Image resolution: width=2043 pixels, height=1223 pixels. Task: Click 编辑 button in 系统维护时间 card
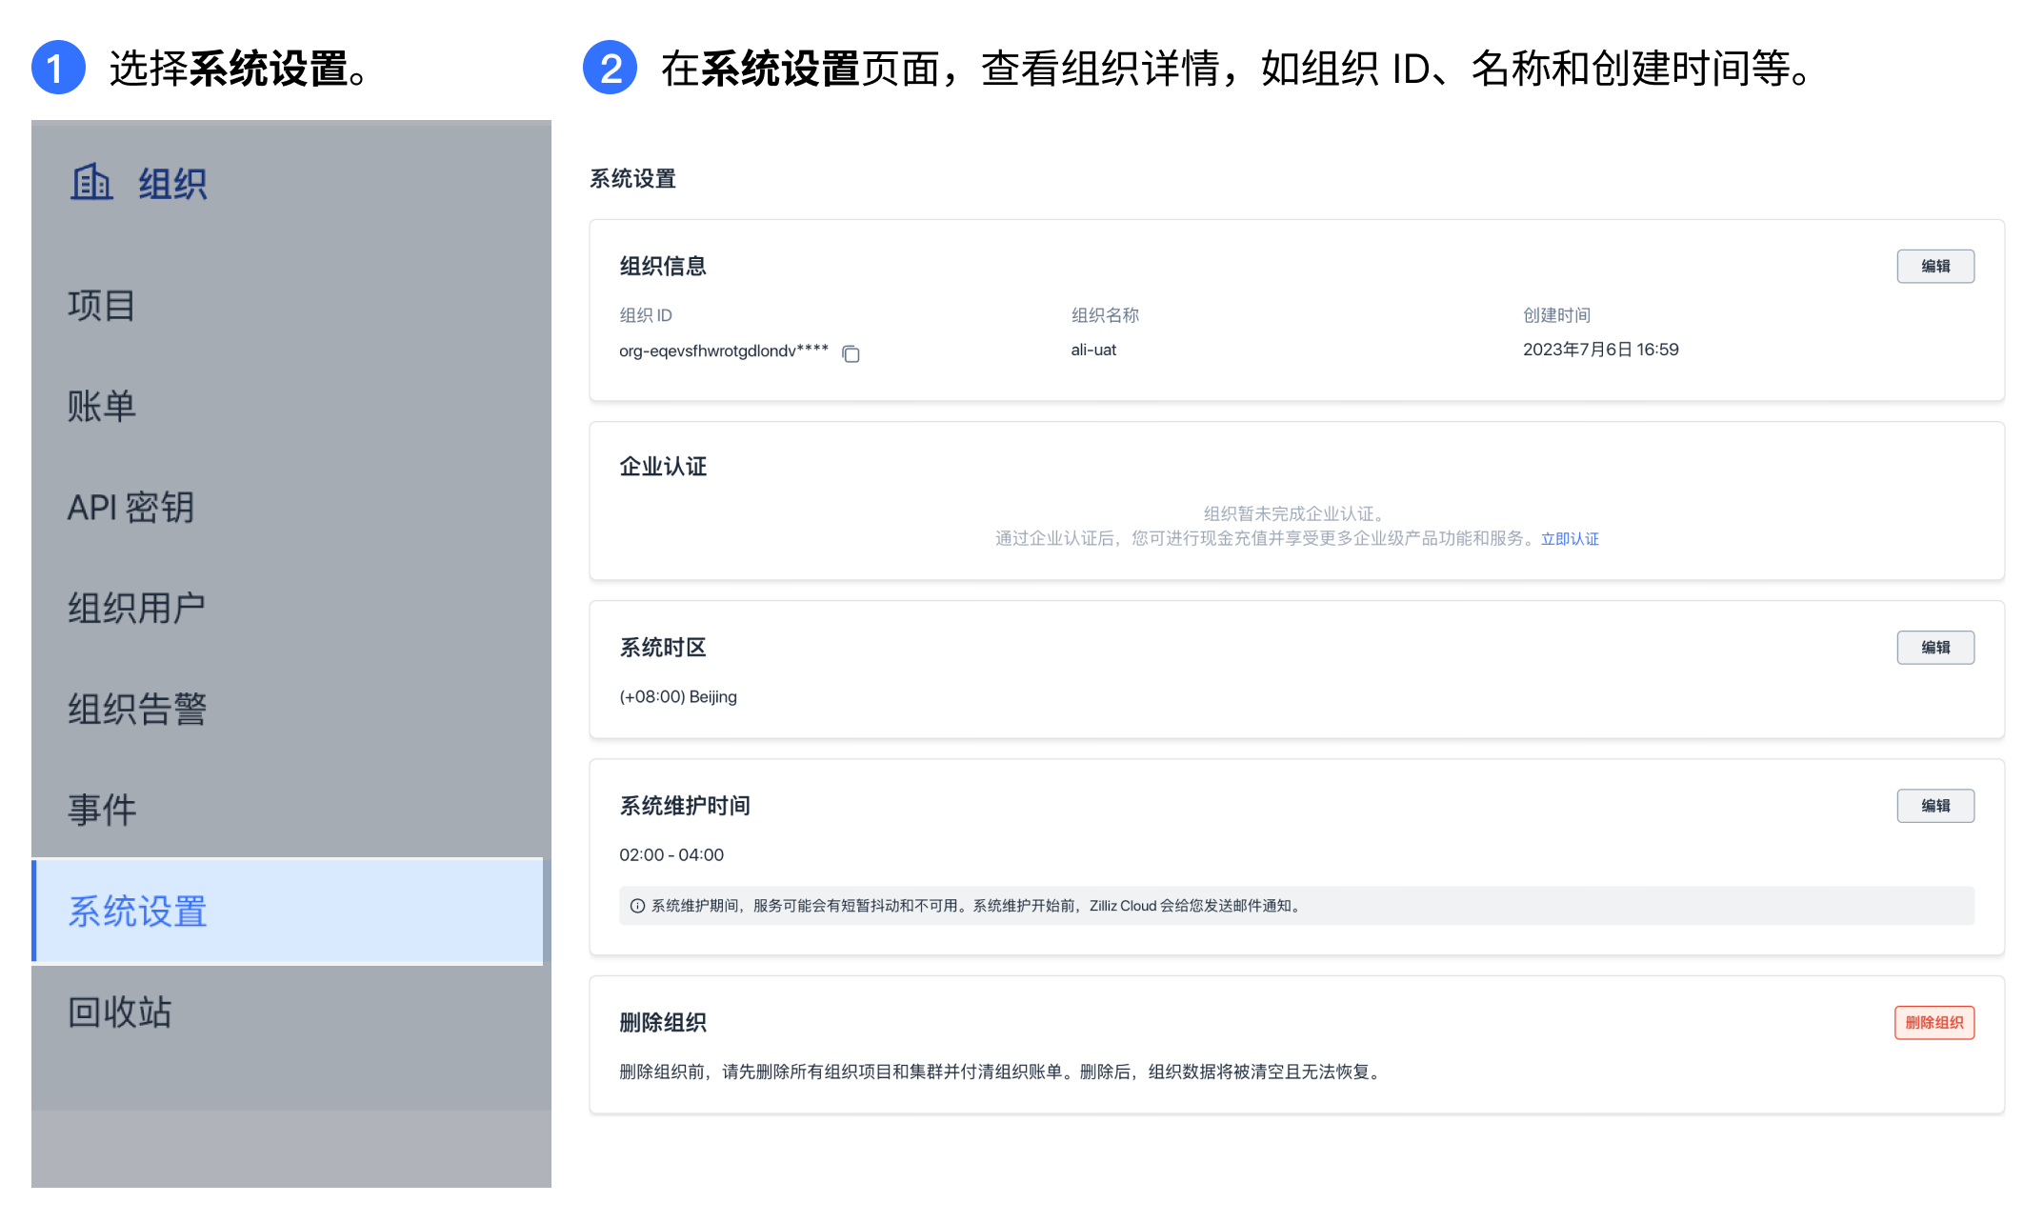coord(1934,806)
